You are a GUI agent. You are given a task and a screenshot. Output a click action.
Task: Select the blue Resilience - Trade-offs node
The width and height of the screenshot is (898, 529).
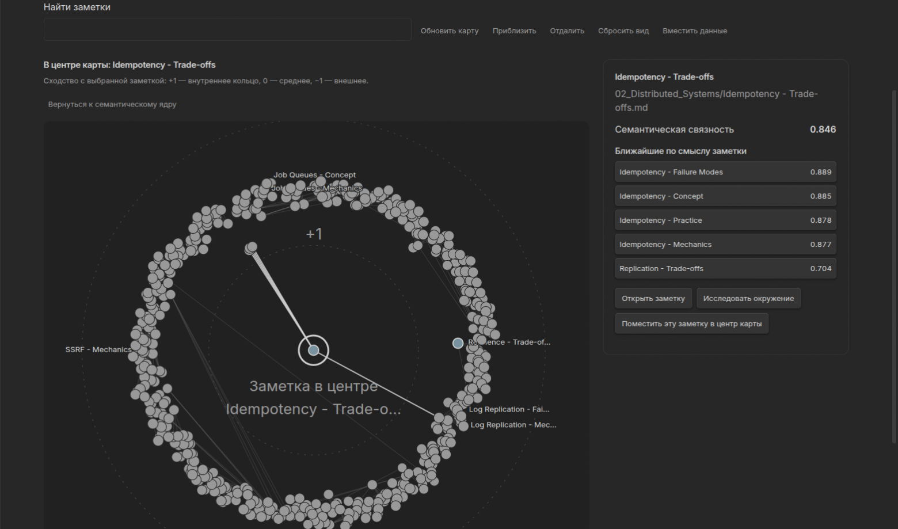click(458, 343)
